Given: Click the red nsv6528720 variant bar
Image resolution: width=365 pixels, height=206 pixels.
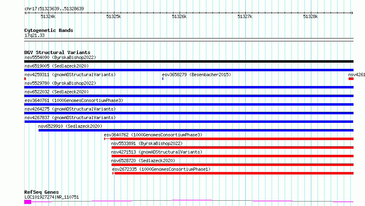Looking at the screenshot, I should [233, 165].
